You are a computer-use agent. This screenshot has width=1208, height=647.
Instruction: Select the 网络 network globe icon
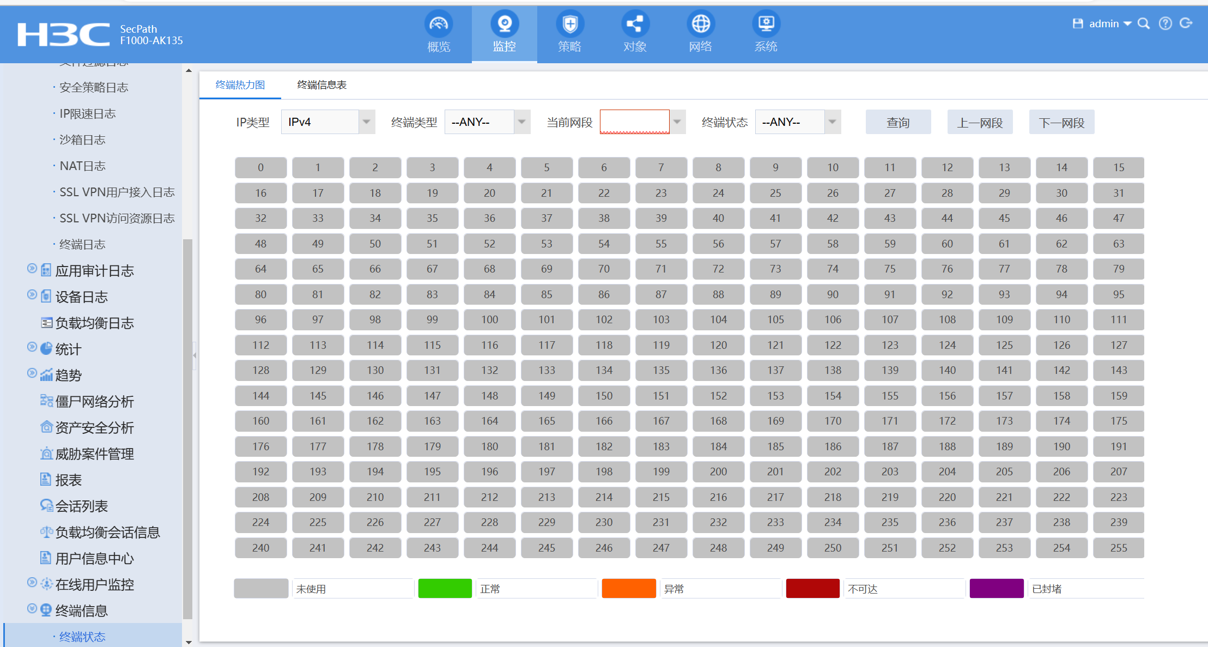point(700,25)
